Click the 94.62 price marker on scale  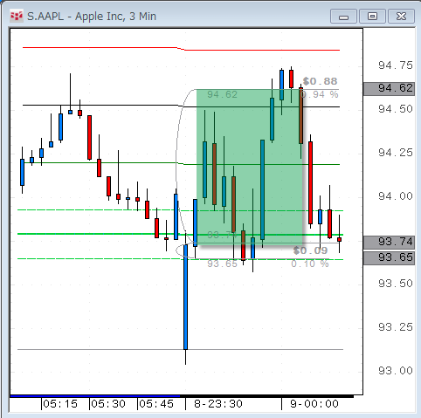click(389, 88)
